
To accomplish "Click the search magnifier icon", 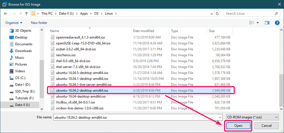I will tap(276, 13).
